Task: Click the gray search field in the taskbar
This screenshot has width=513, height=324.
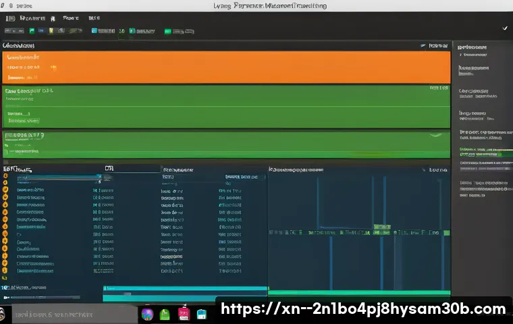Action: pos(75,315)
